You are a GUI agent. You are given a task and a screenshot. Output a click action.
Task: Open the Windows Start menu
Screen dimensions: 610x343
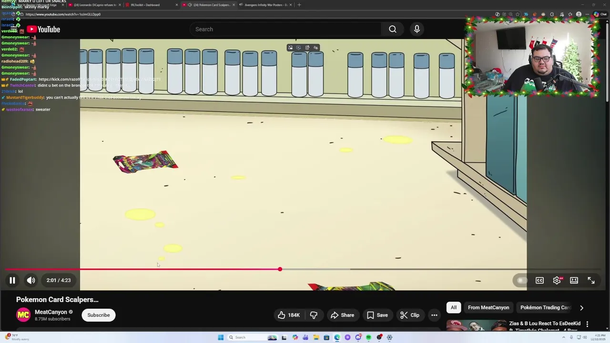(x=221, y=337)
